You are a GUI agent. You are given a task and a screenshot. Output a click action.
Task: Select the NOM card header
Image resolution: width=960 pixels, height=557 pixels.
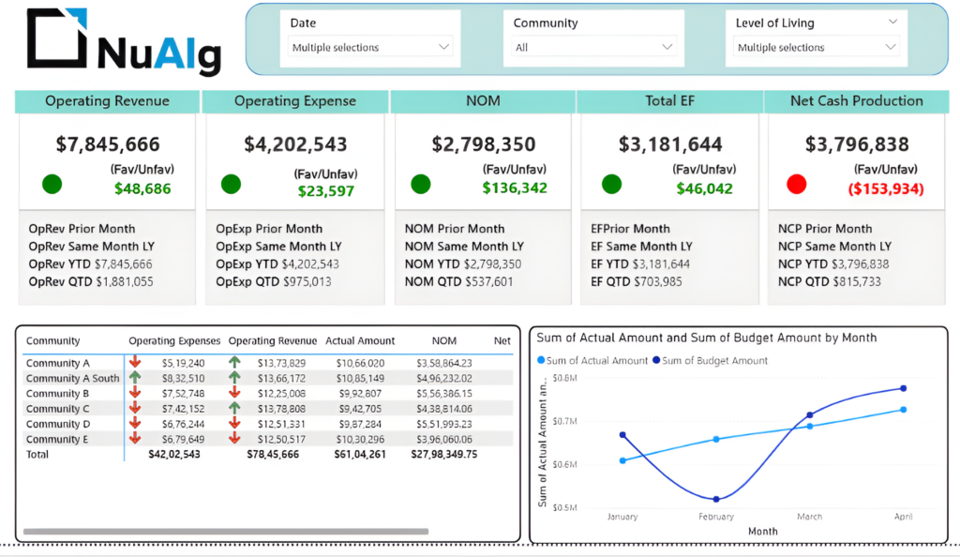coord(483,101)
